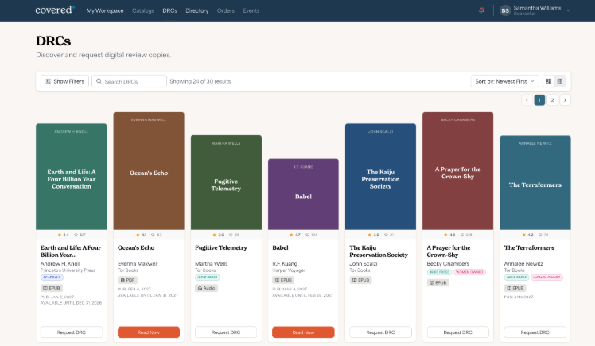The image size is (595, 346).
Task: Select the DRCs navigation tab
Action: tap(169, 10)
